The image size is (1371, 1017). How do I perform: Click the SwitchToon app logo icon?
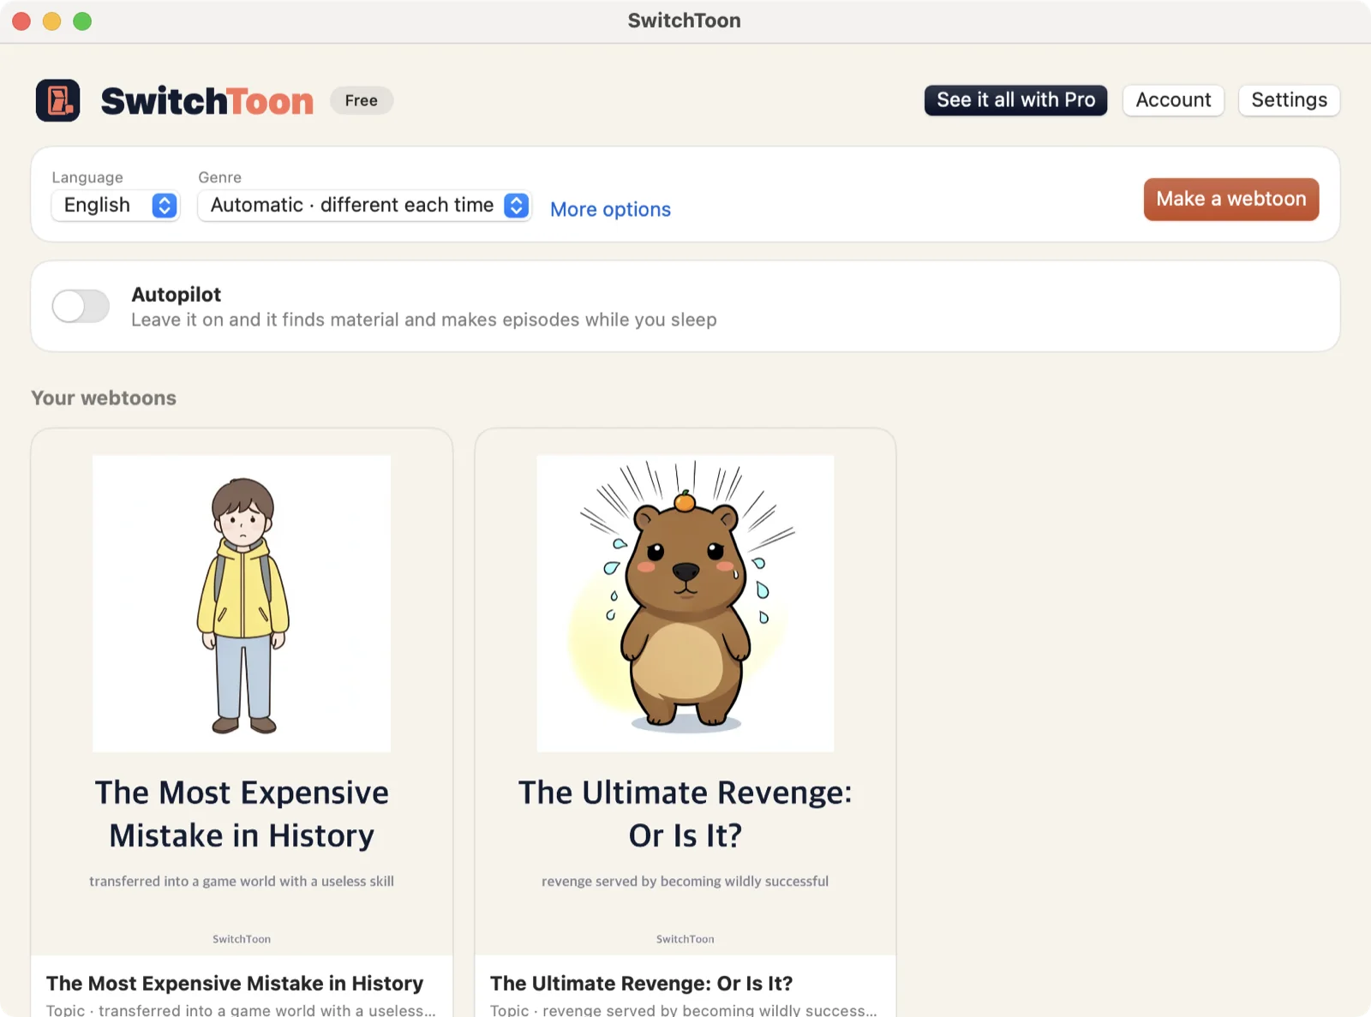[58, 100]
